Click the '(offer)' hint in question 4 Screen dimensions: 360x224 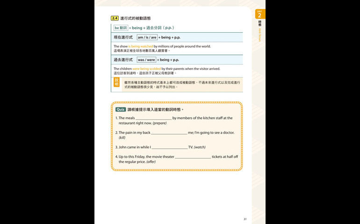click(x=151, y=162)
